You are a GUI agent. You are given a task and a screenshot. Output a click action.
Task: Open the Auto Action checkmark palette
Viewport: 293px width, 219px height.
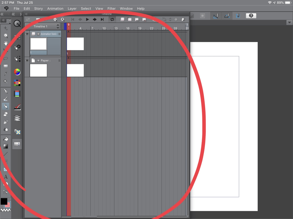coord(17,107)
